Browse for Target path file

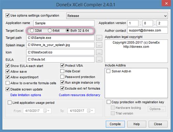(x=99, y=38)
